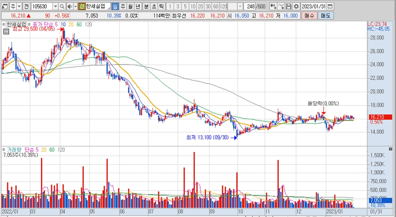Toggle the small square before 한세실업 legend
This screenshot has width=396, height=217.
(4, 24)
